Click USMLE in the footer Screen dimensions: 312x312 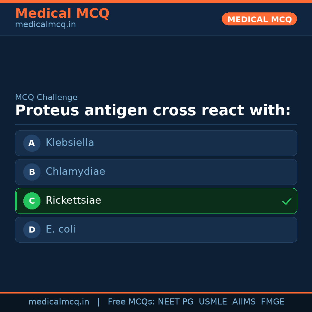pos(213,302)
